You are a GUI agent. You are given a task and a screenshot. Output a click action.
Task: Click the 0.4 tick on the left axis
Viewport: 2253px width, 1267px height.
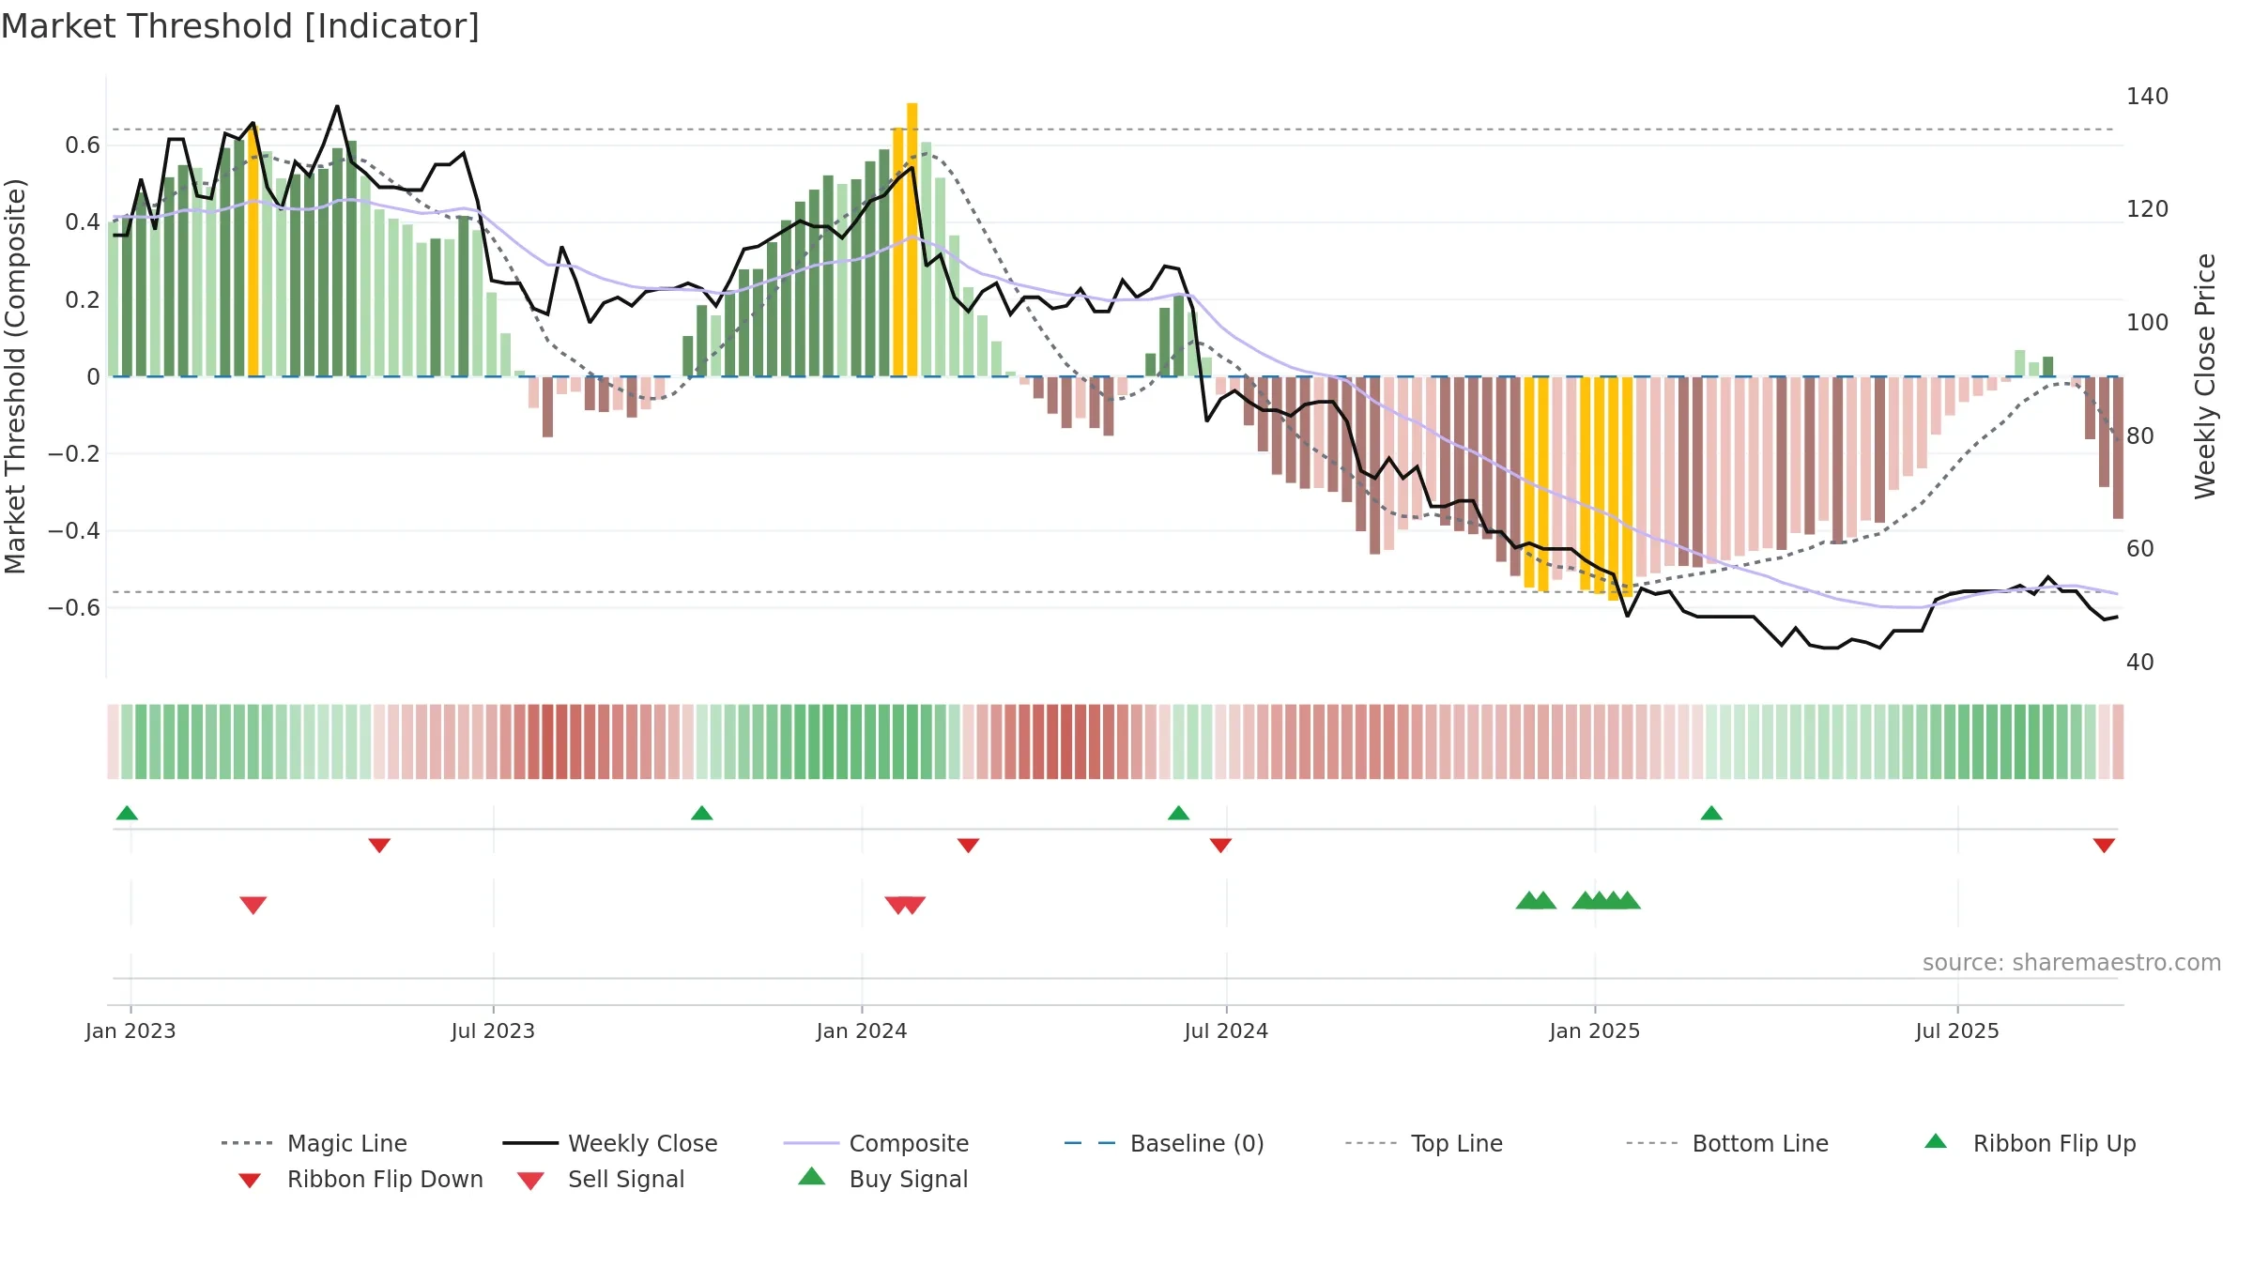(83, 222)
